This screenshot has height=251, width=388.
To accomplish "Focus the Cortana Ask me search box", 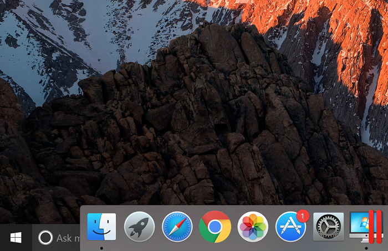I will point(57,238).
